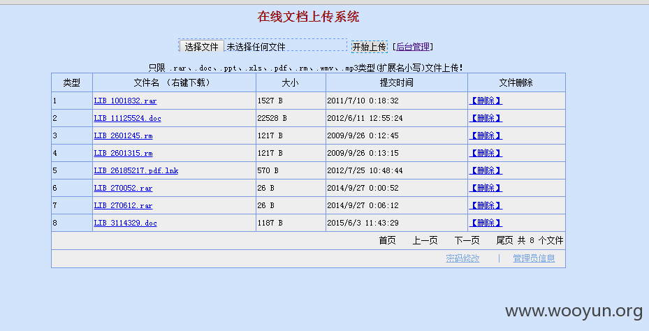Open file LIB_2601245.rm
This screenshot has height=331, width=649.
tap(124, 135)
